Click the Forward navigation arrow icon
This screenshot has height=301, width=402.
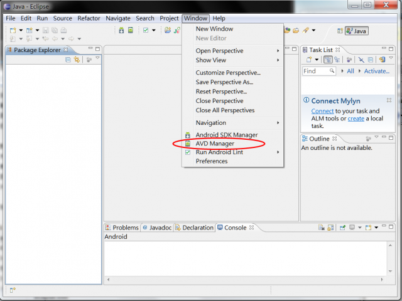click(x=71, y=39)
